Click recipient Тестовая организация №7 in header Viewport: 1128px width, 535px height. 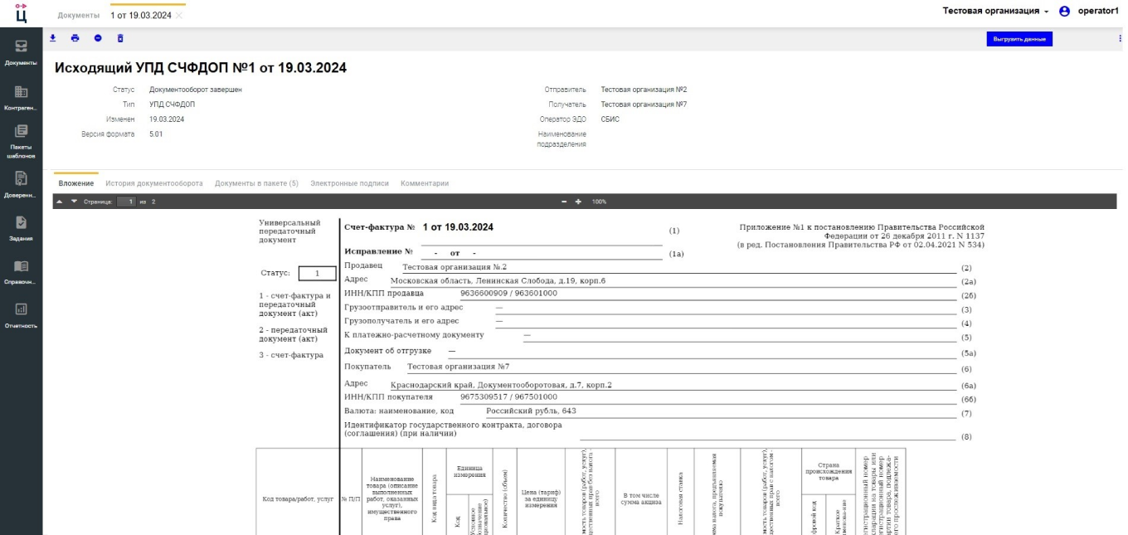point(644,105)
